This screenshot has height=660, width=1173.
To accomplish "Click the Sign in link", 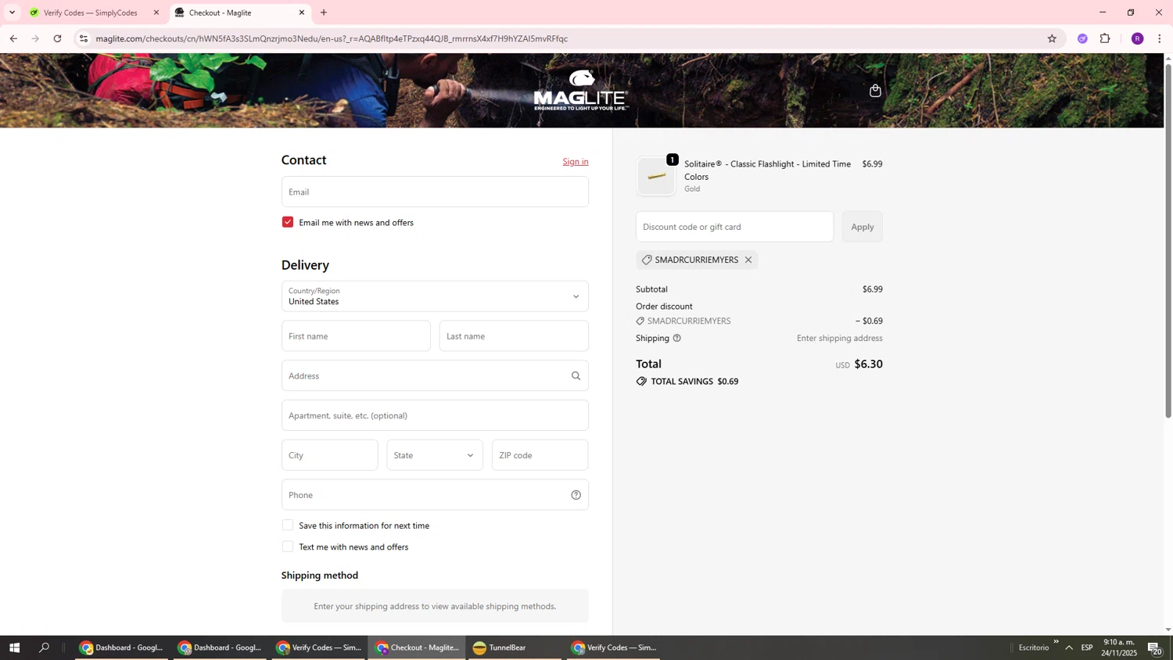I will [576, 162].
